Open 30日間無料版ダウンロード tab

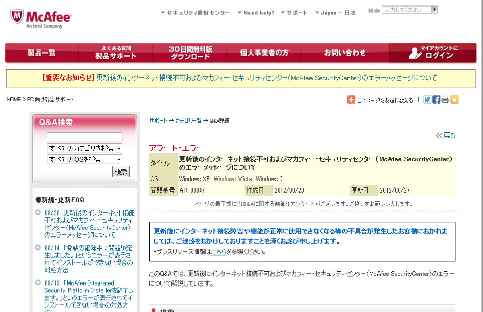pos(190,53)
